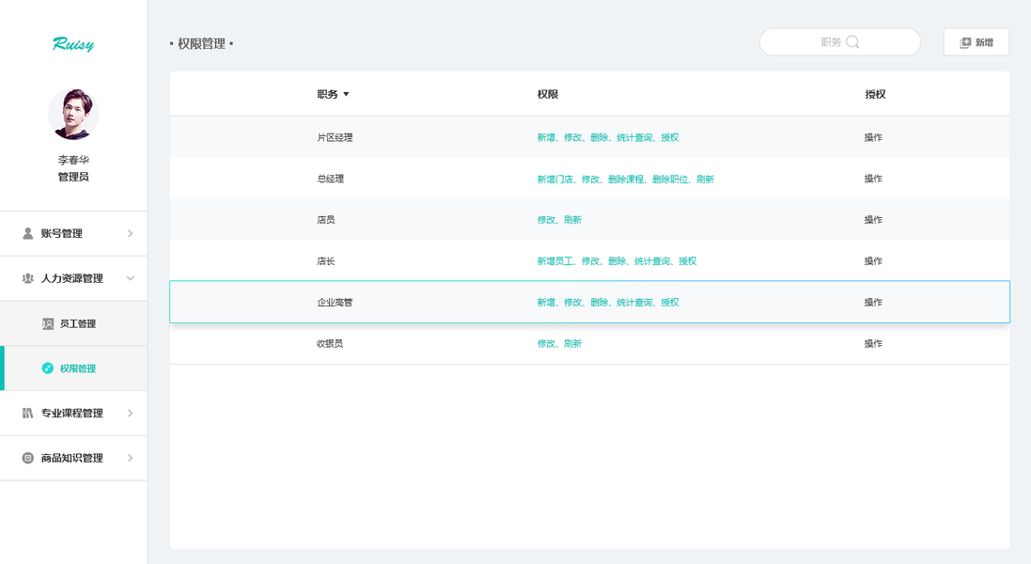The image size is (1031, 564).
Task: Click the user avatar photo
Action: [73, 115]
